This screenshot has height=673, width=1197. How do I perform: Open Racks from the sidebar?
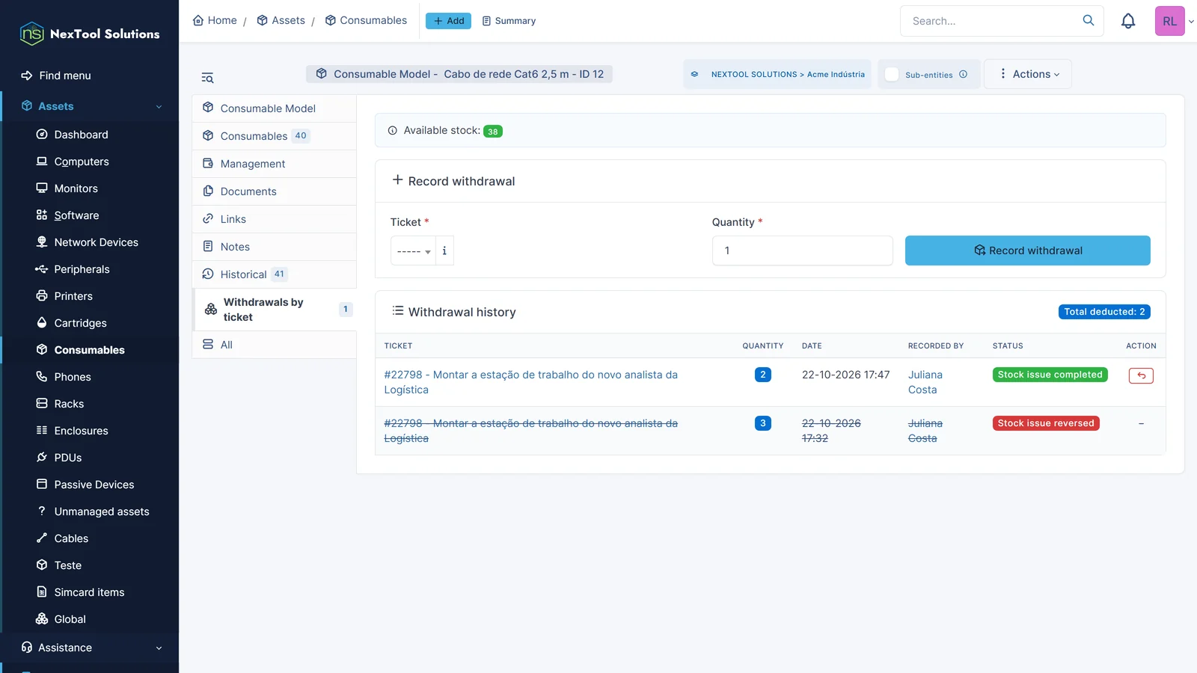pyautogui.click(x=69, y=404)
